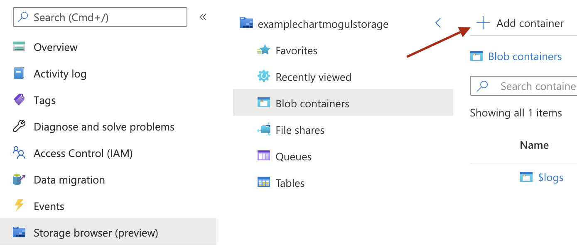Screen dimensions: 577x249
Task: Click the File shares icon
Action: tap(264, 130)
